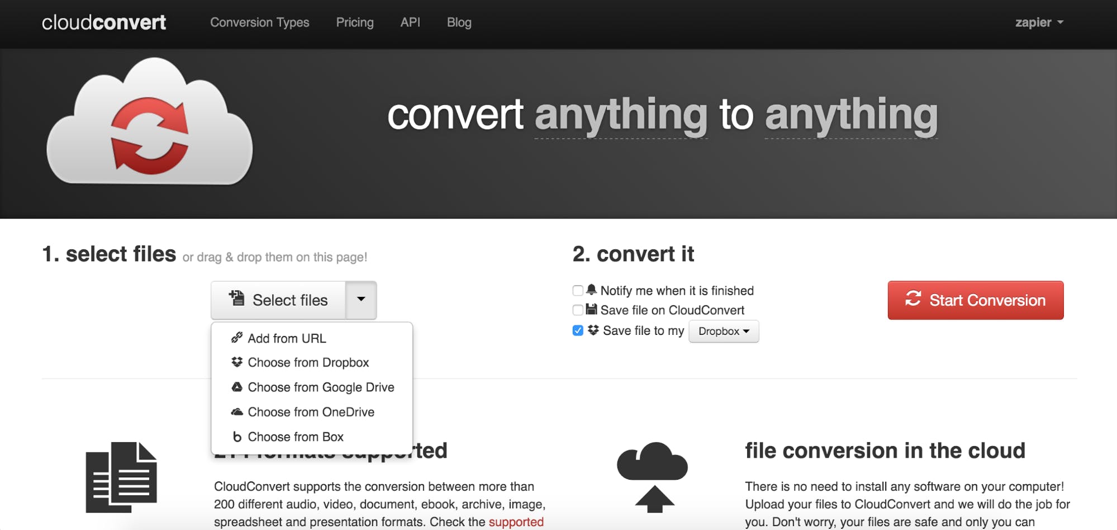This screenshot has width=1117, height=530.
Task: Click the Select files button
Action: coord(279,300)
